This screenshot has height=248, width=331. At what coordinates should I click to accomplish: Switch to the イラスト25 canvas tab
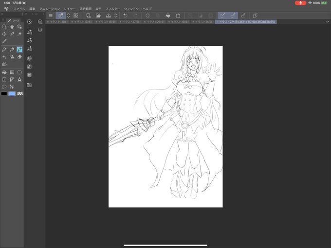point(203,22)
